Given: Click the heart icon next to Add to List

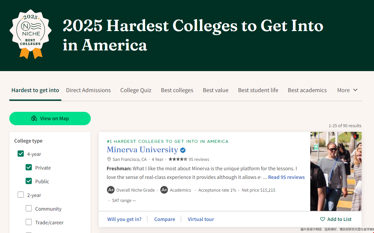Looking at the screenshot, I should pos(323,219).
